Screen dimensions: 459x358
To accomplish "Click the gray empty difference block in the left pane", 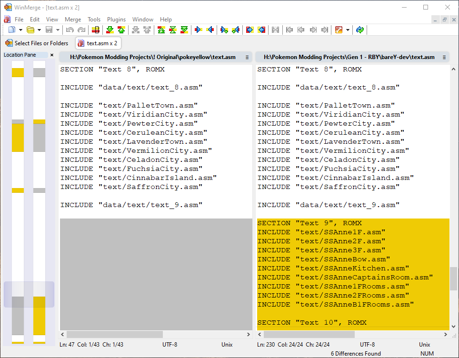I will click(156, 274).
